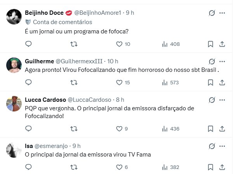Click Conta de comentários label
The width and height of the screenshot is (236, 174).
pos(62,22)
